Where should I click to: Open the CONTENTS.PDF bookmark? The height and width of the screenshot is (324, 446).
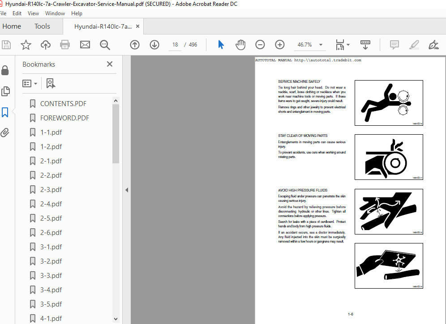(63, 104)
